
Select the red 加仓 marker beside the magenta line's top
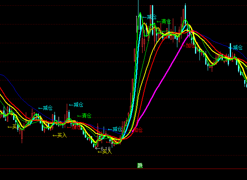click(x=189, y=46)
